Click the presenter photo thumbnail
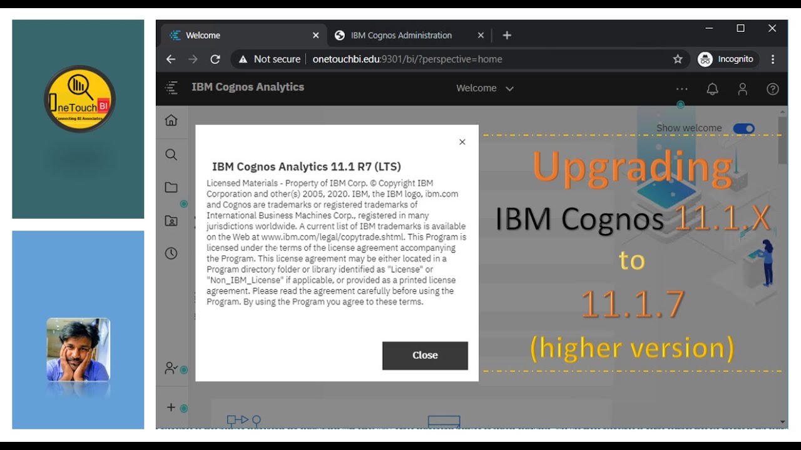Image resolution: width=801 pixels, height=450 pixels. [x=78, y=349]
